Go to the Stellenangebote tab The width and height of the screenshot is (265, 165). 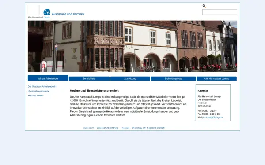click(173, 79)
